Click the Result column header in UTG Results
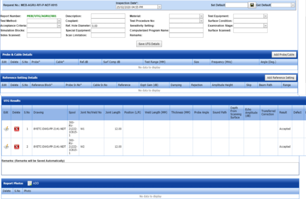The width and height of the screenshot is (306, 199). click(x=283, y=113)
